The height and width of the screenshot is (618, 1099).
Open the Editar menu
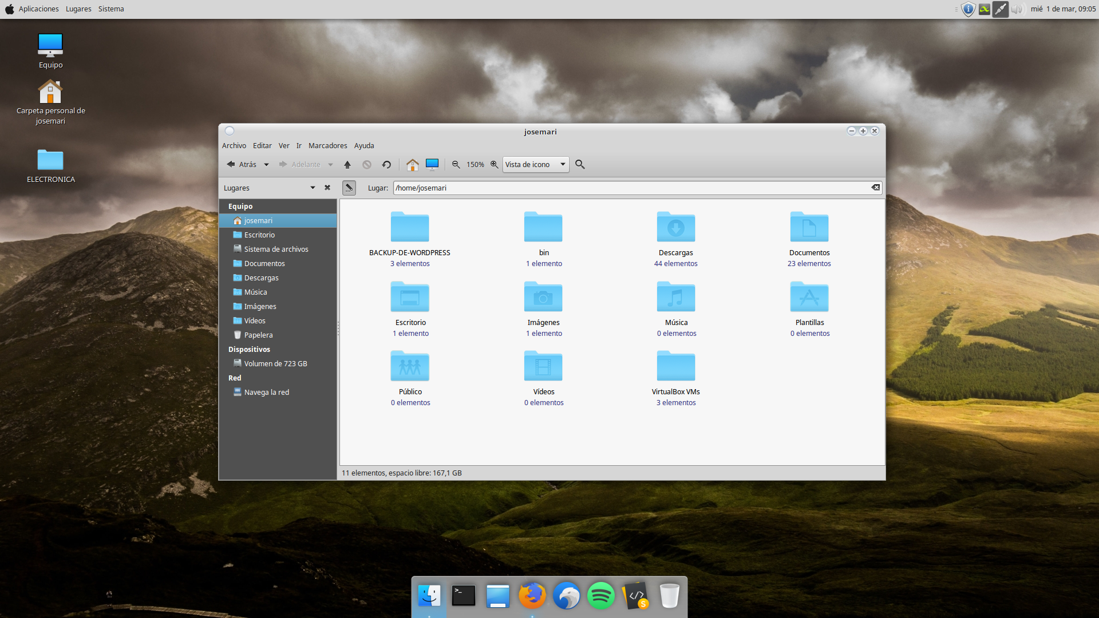(262, 146)
